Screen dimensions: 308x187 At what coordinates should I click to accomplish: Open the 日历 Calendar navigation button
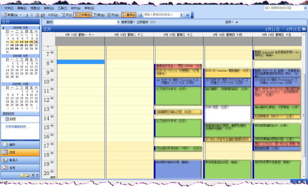[x=20, y=153]
